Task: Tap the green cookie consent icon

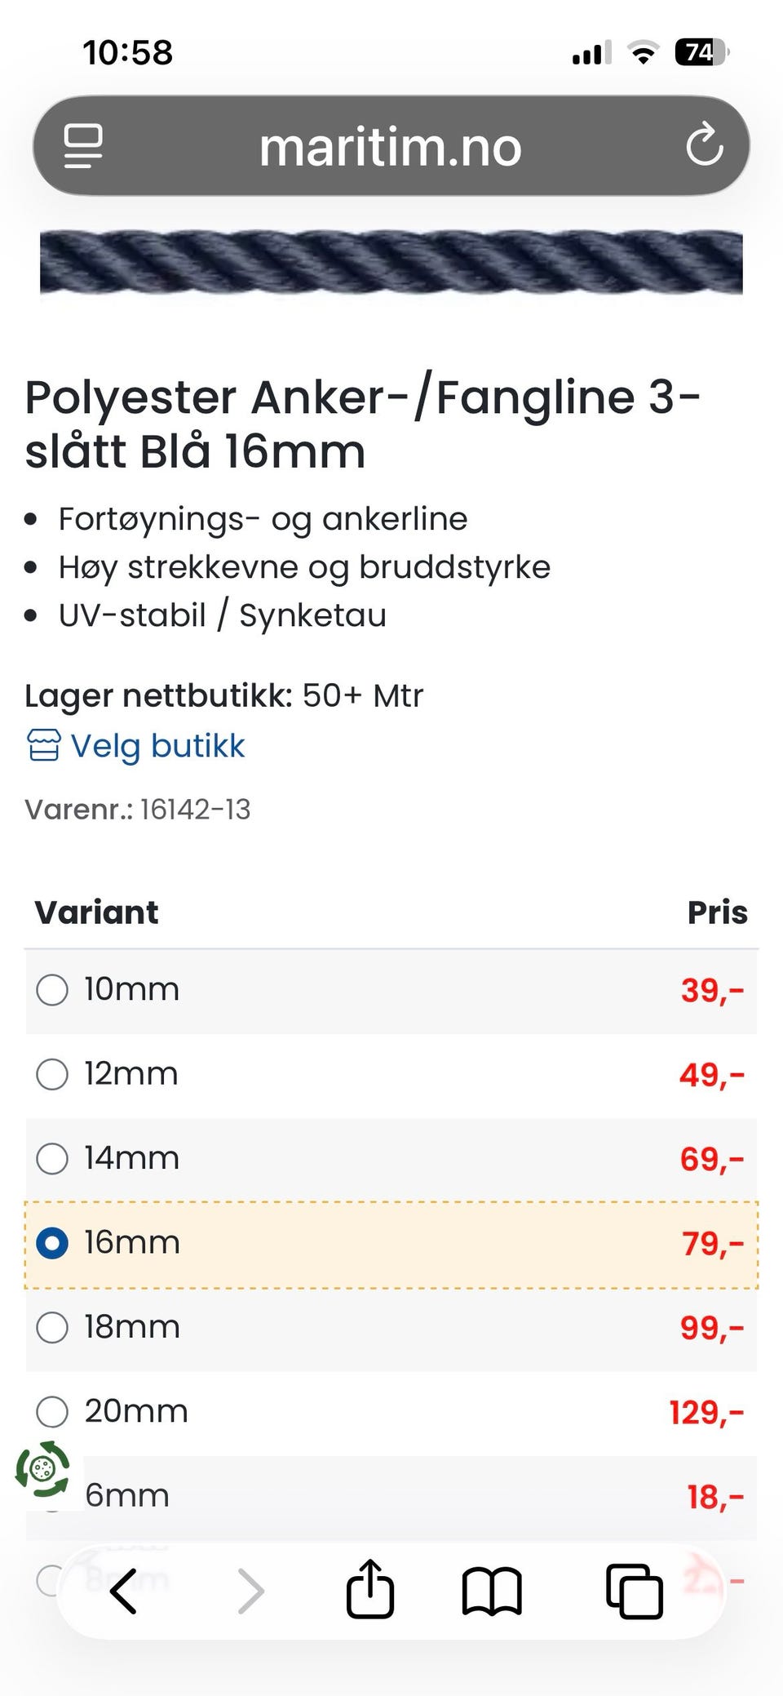Action: (x=42, y=1469)
